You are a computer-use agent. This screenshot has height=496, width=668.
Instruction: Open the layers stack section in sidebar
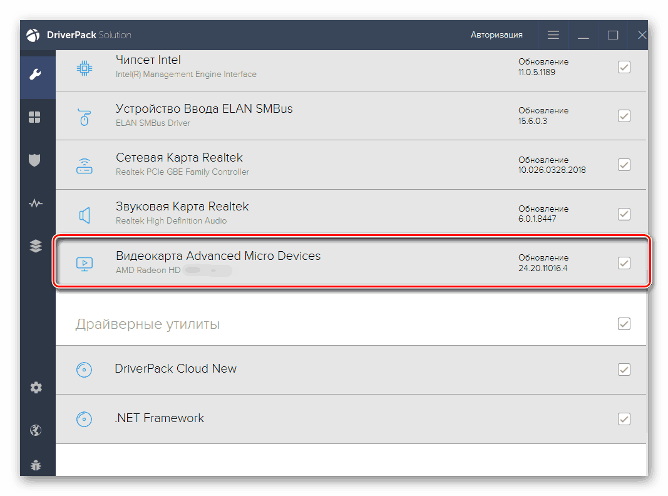(x=36, y=246)
